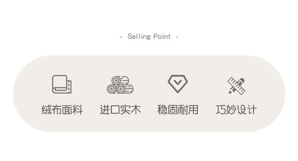Click the stacked wood logs icon
Image resolution: width=298 pixels, height=161 pixels.
click(x=120, y=84)
